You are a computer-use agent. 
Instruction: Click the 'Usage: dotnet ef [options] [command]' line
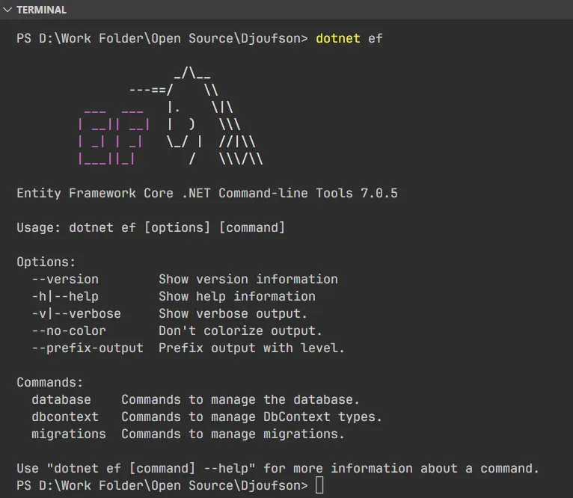pos(150,227)
